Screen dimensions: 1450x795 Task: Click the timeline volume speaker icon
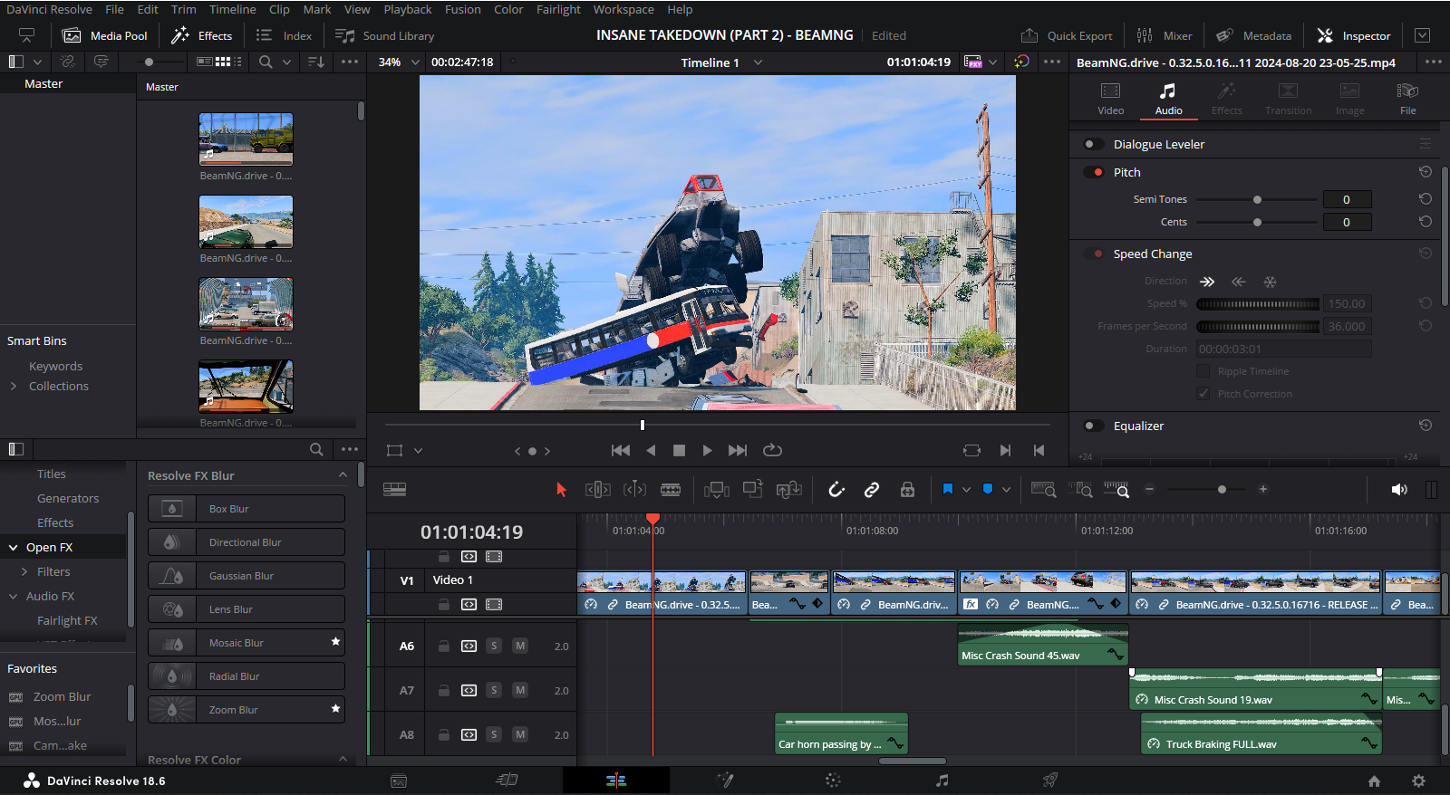click(x=1399, y=490)
